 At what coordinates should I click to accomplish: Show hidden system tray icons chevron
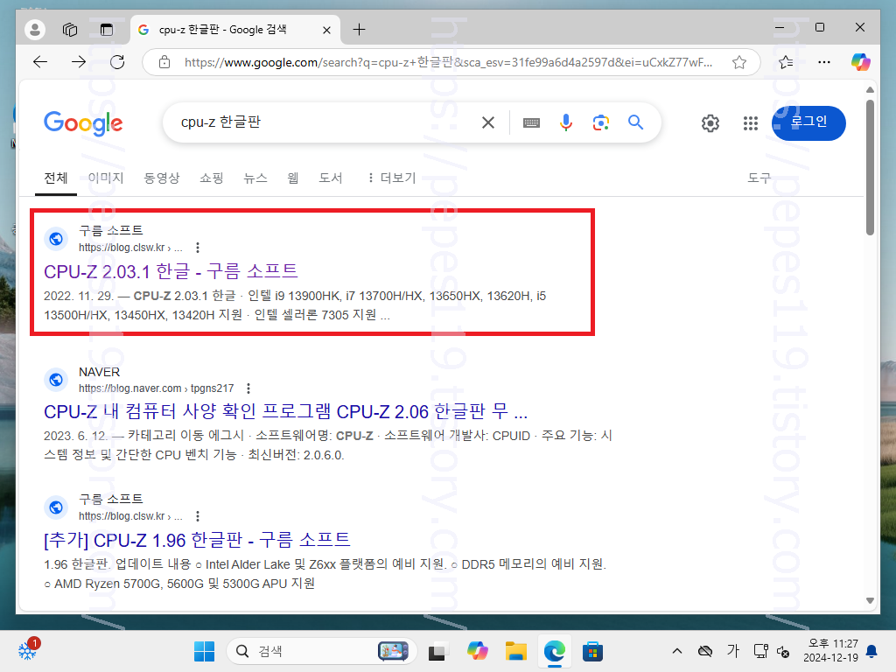pos(677,651)
